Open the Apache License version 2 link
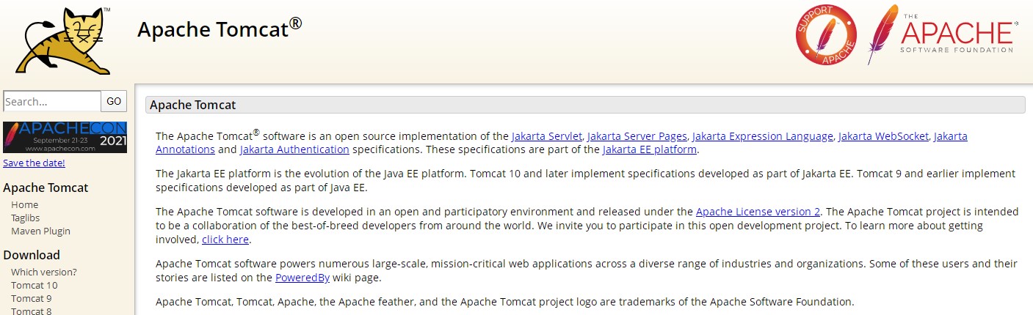 [x=758, y=212]
